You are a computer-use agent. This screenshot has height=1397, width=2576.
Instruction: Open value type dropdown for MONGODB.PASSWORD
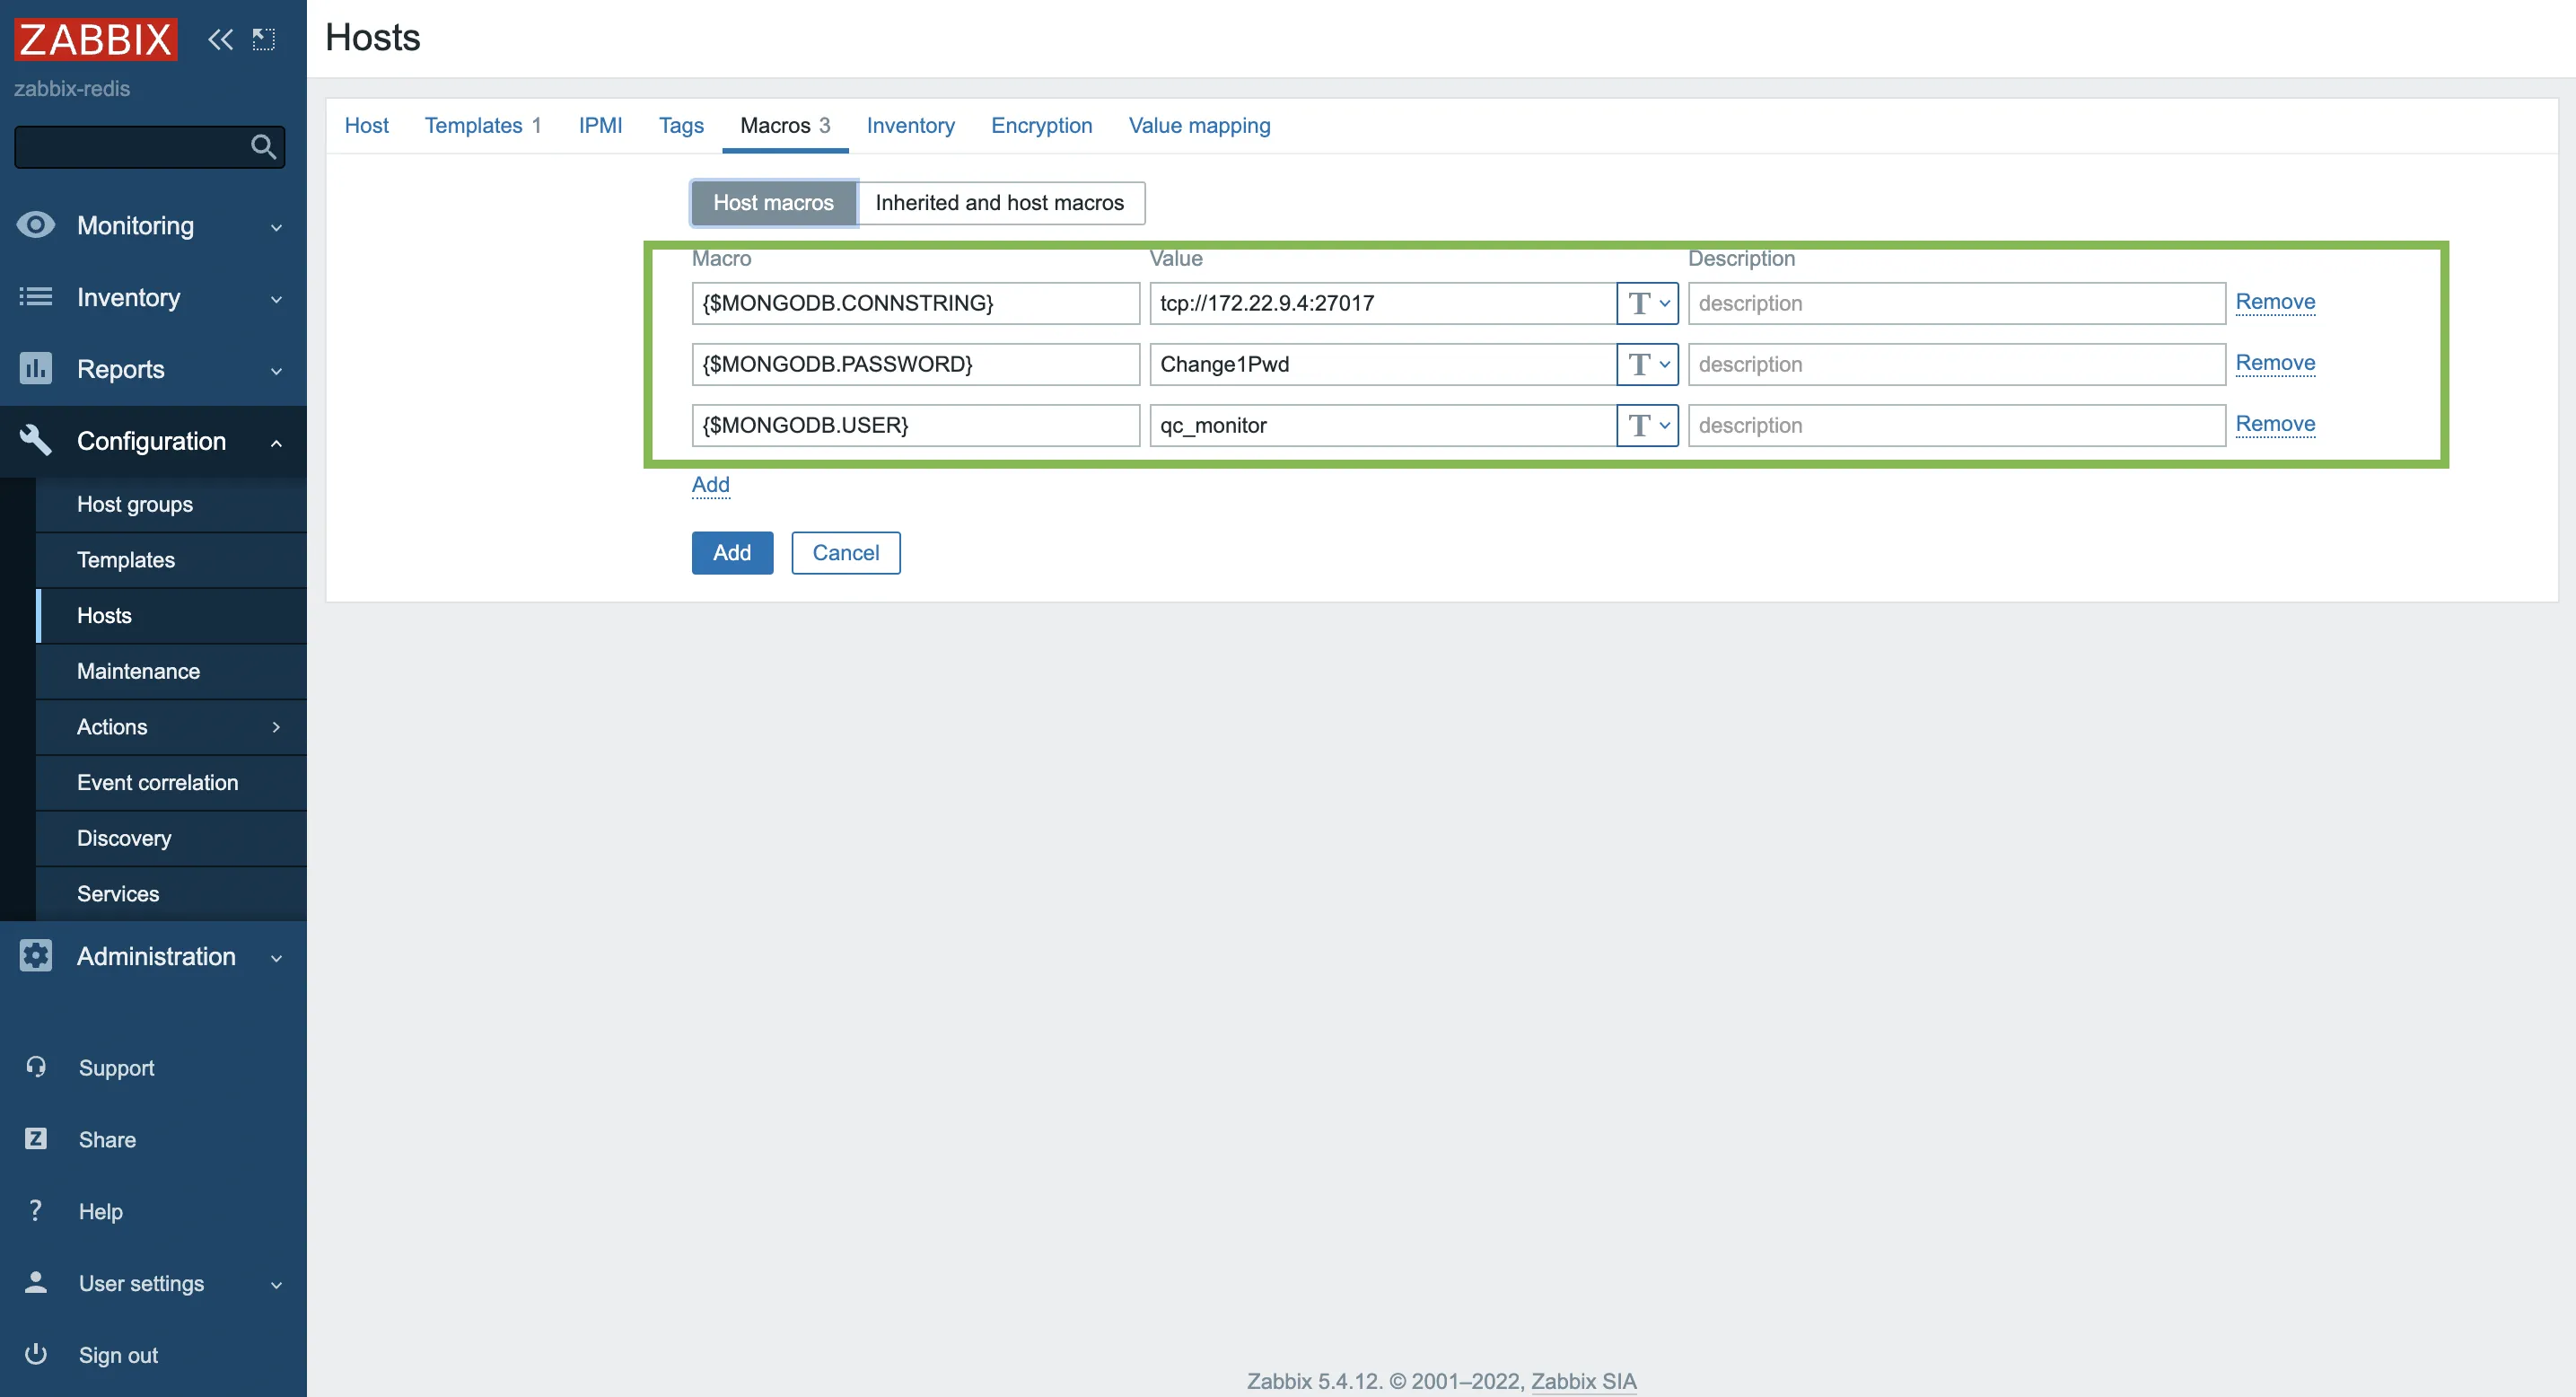click(x=1647, y=364)
